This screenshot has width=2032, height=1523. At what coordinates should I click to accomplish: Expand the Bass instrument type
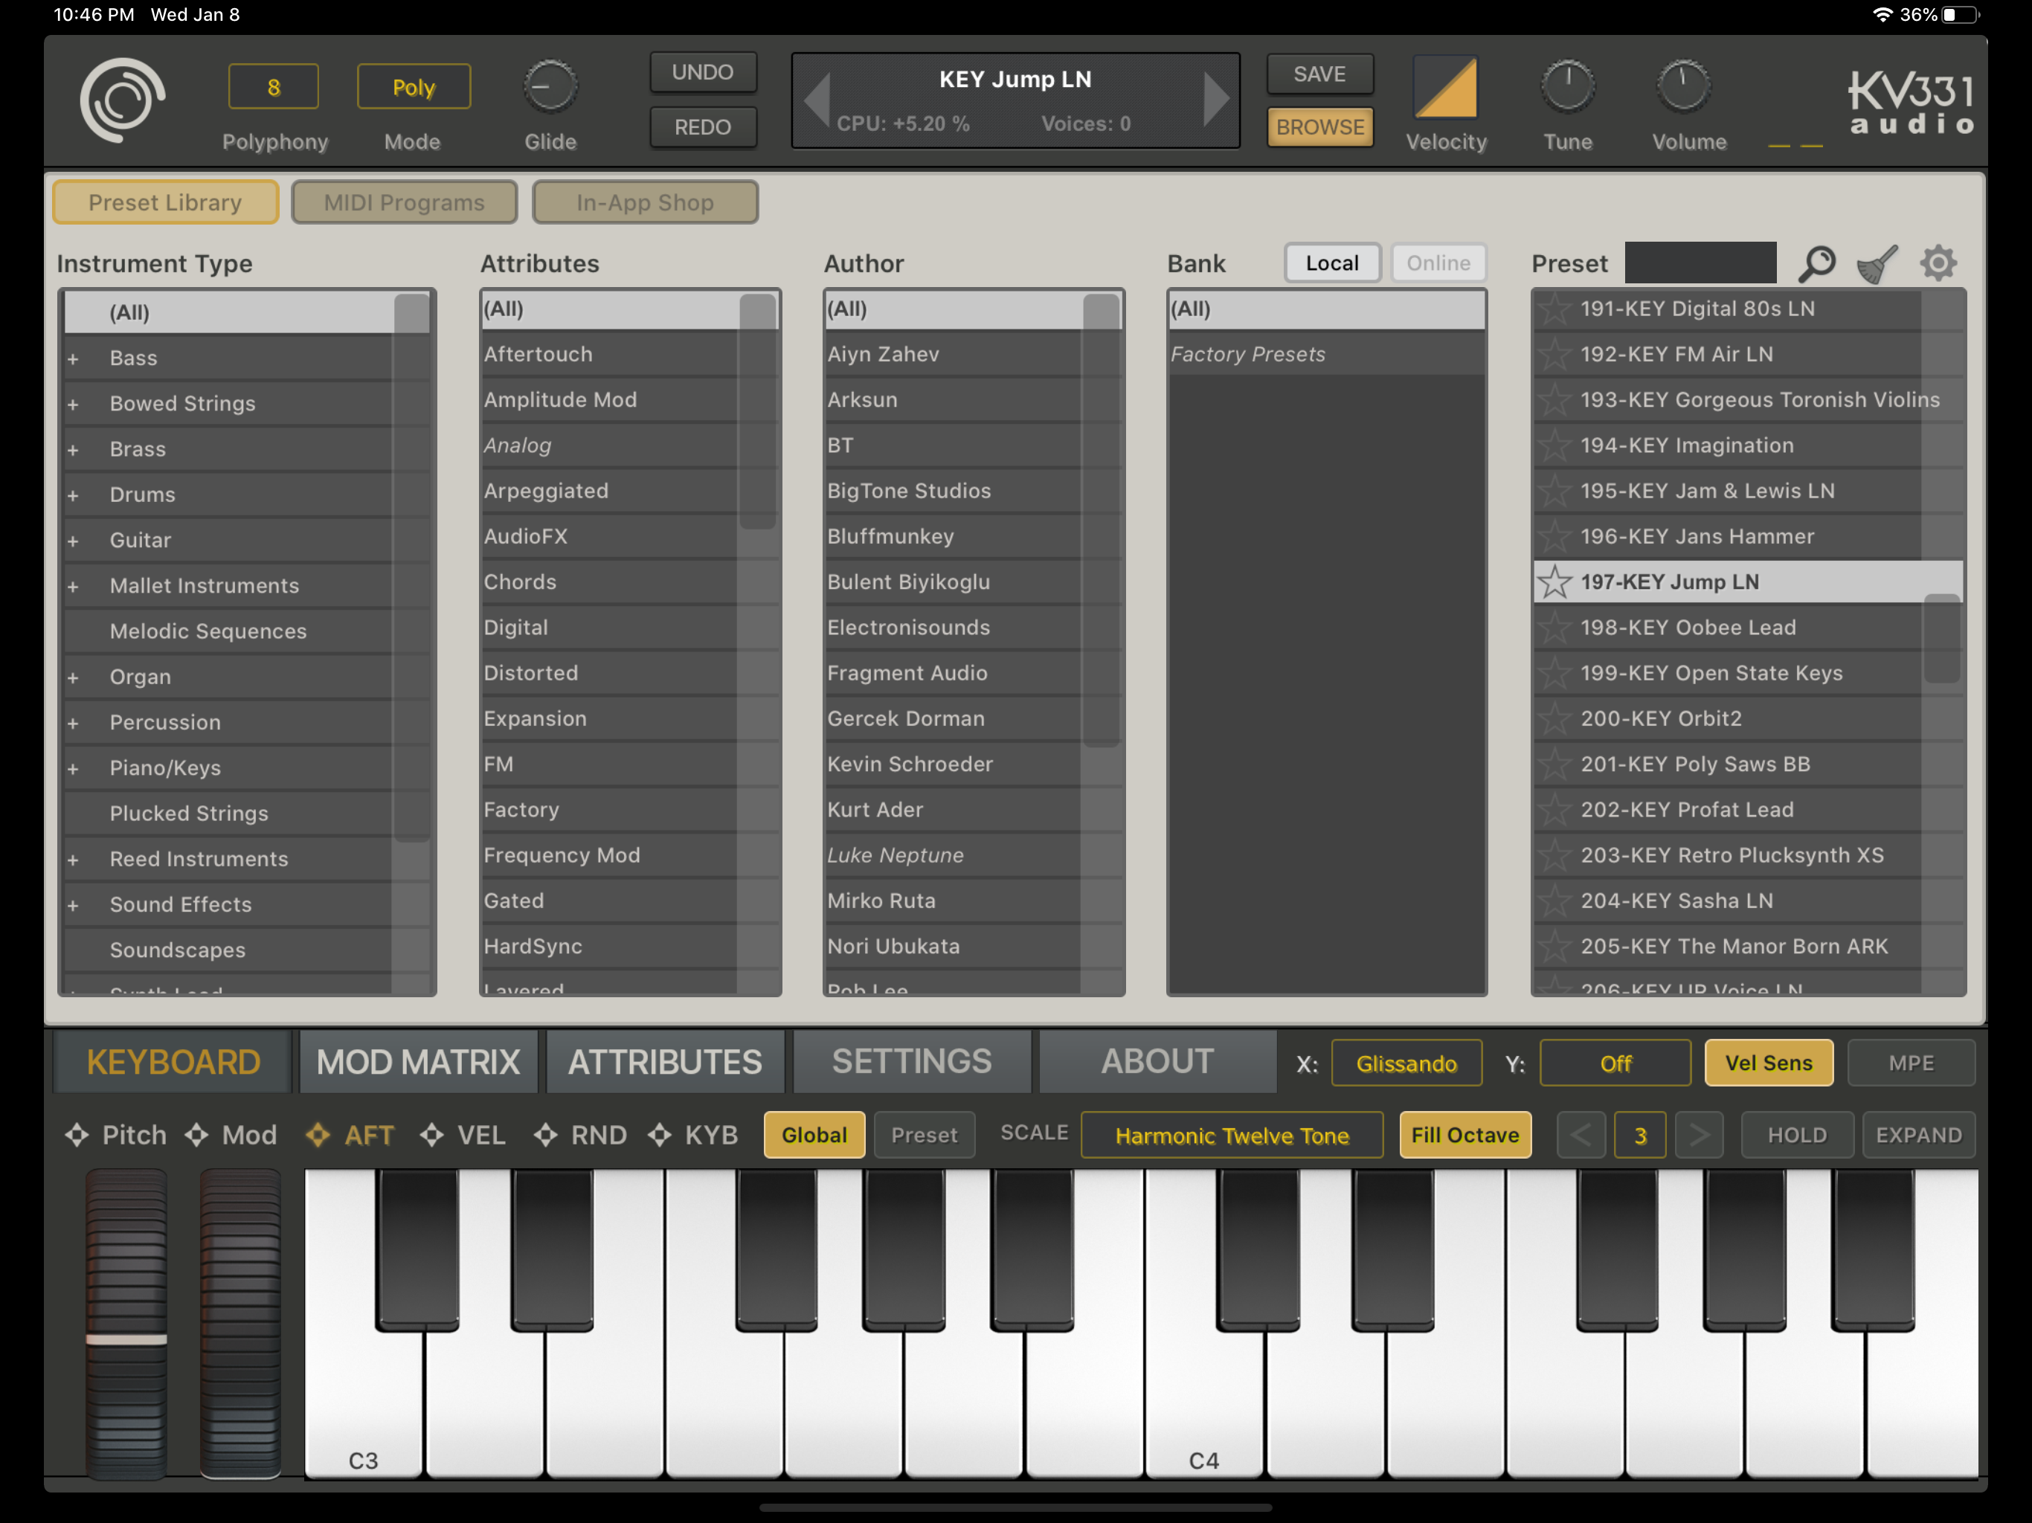[73, 359]
